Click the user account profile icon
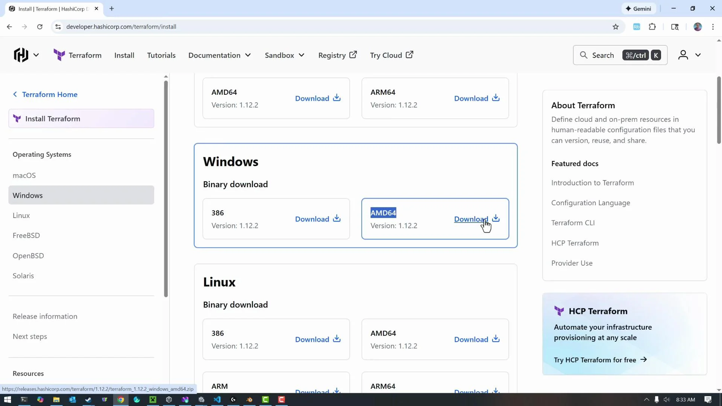 tap(683, 55)
